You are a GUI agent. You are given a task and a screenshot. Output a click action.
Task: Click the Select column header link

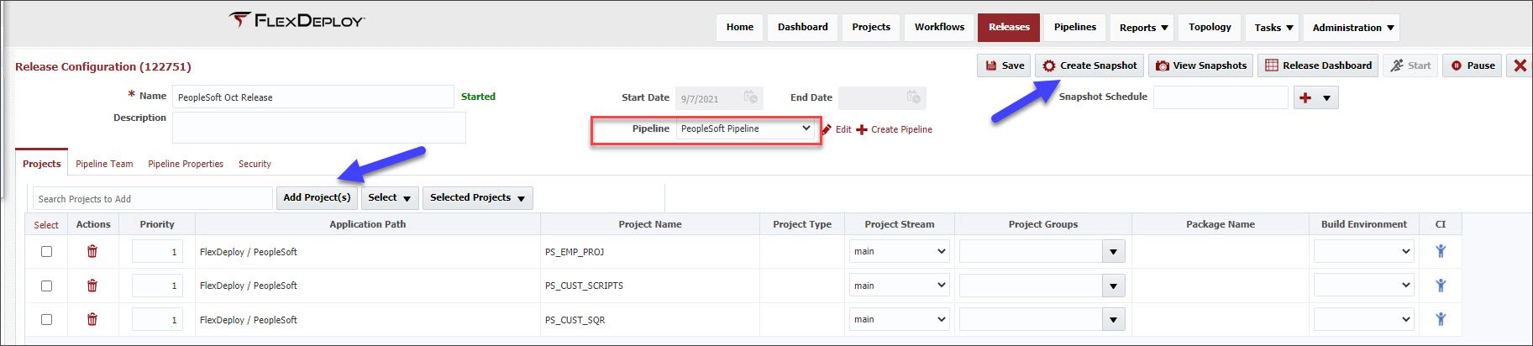46,225
